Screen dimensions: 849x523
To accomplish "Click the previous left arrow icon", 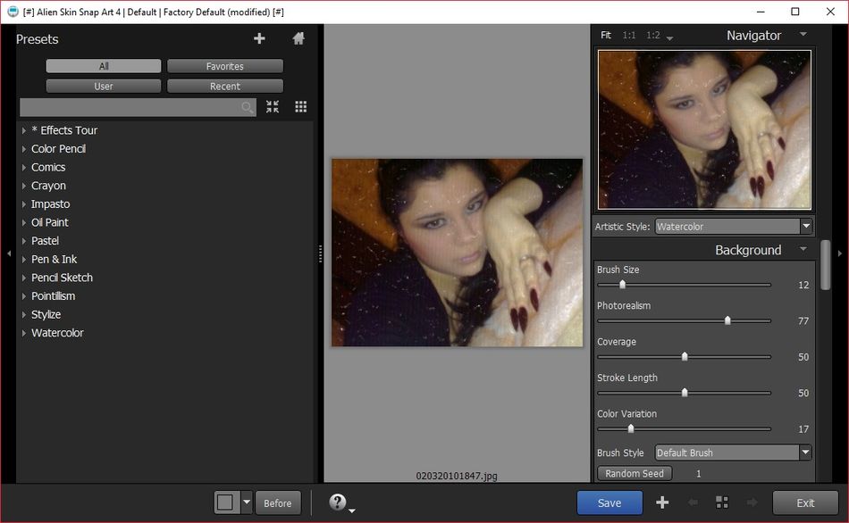I will click(693, 502).
